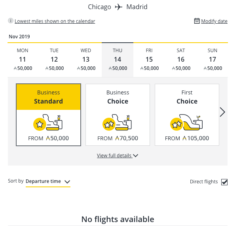Choose Wednesday 13 date tab
This screenshot has width=241, height=226.
pyautogui.click(x=86, y=60)
